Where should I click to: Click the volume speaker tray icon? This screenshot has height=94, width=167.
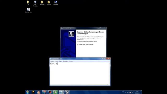pyautogui.click(x=128, y=92)
